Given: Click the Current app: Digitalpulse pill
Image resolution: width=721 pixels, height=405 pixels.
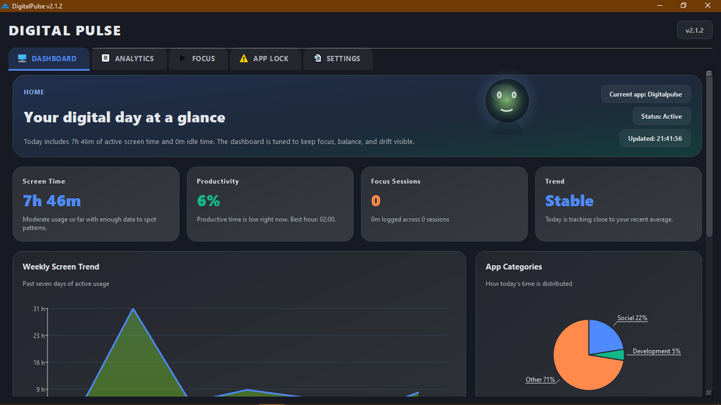Looking at the screenshot, I should (x=646, y=94).
